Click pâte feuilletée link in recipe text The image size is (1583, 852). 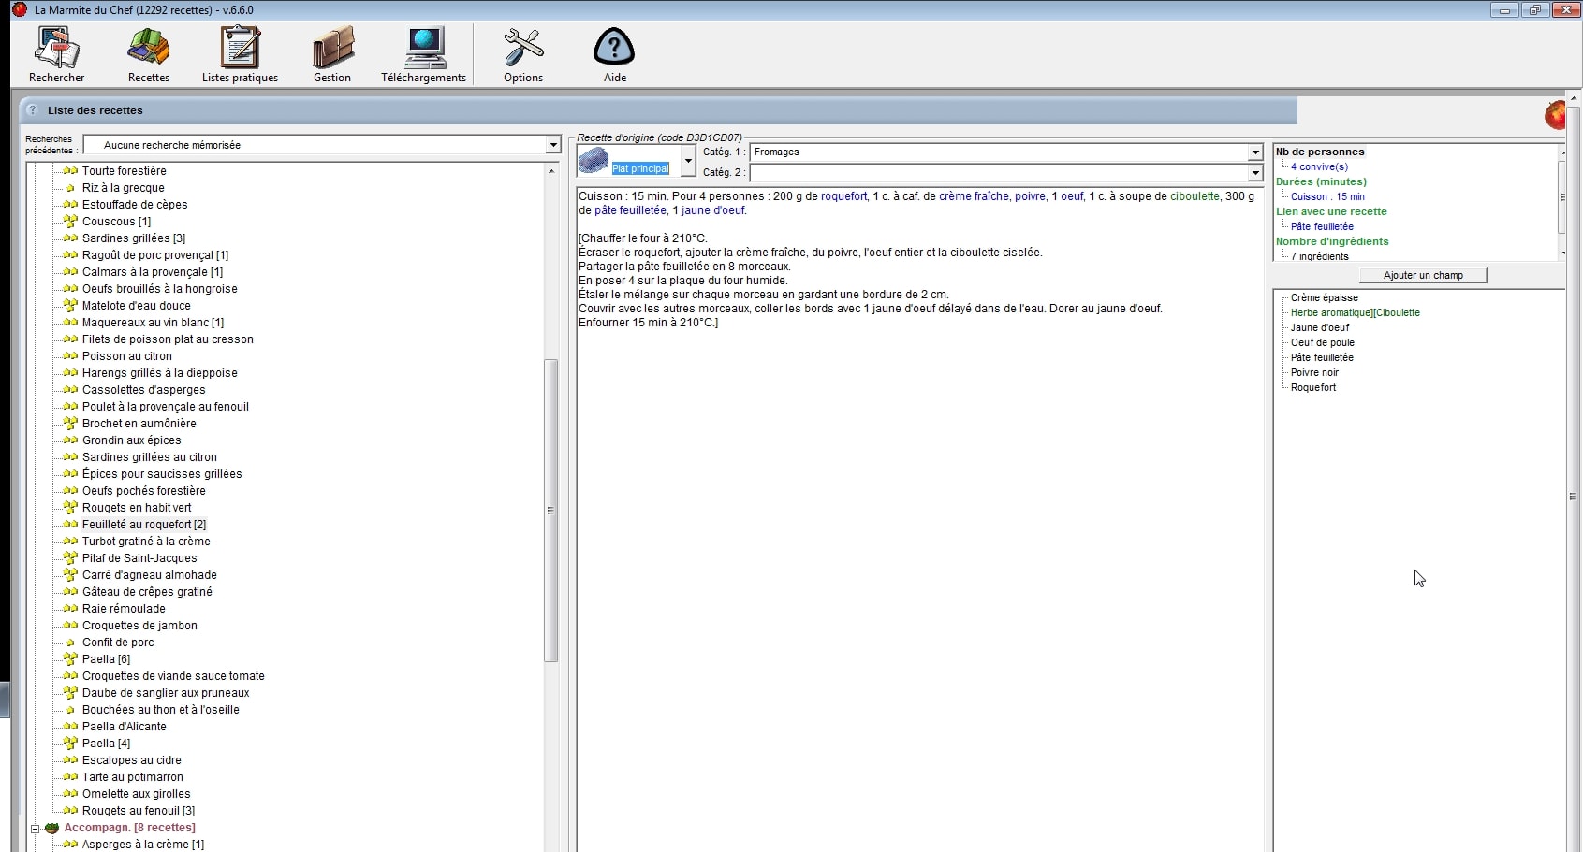click(x=630, y=210)
